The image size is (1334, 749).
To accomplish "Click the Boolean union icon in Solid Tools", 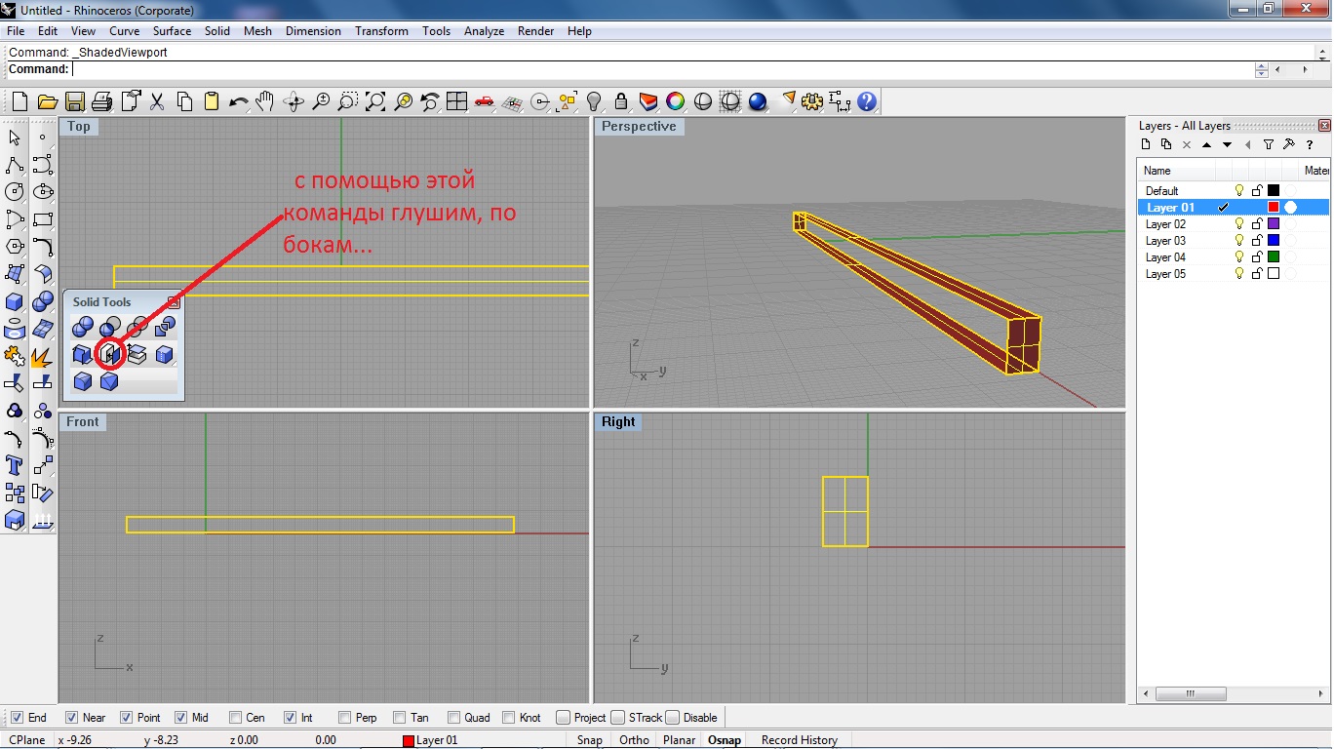I will [x=83, y=327].
